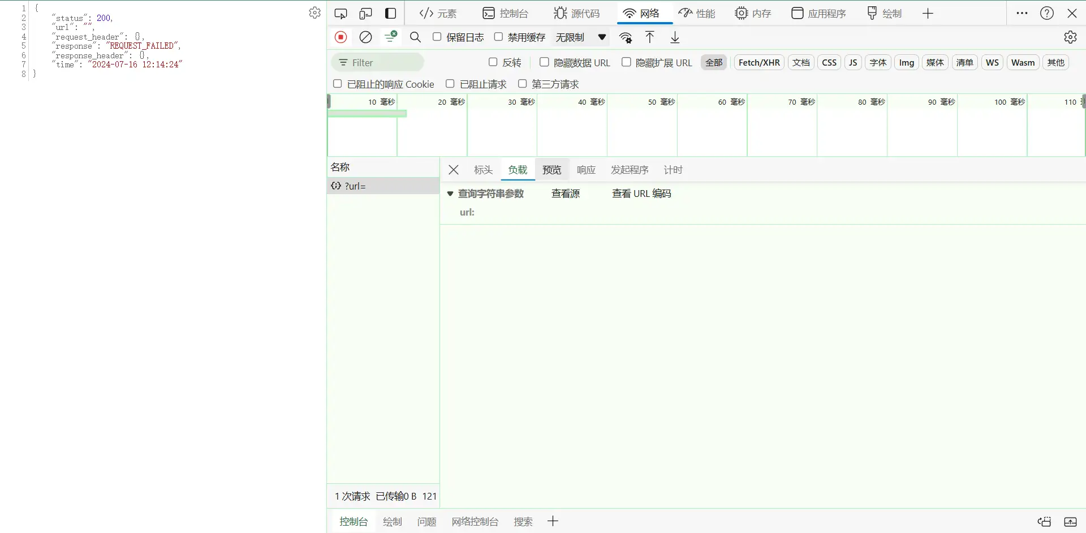
Task: Click the record network log icon
Action: point(341,37)
